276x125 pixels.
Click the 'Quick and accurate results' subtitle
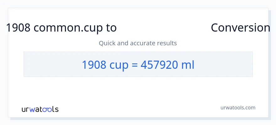[x=138, y=43]
